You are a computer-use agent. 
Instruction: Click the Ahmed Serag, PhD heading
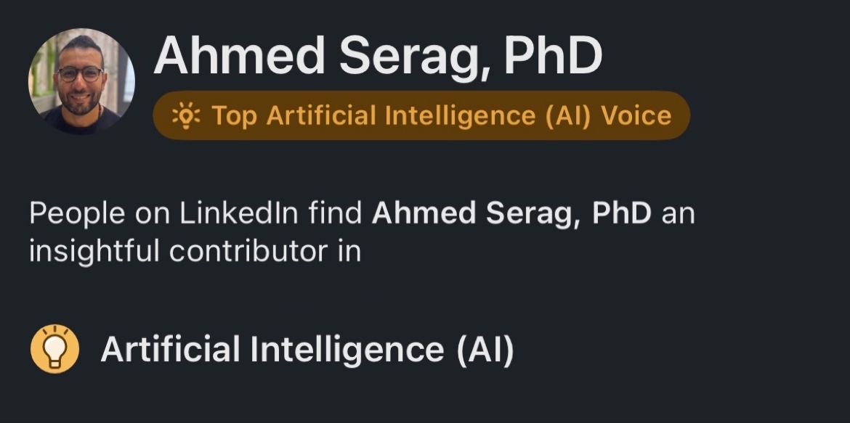pos(378,56)
